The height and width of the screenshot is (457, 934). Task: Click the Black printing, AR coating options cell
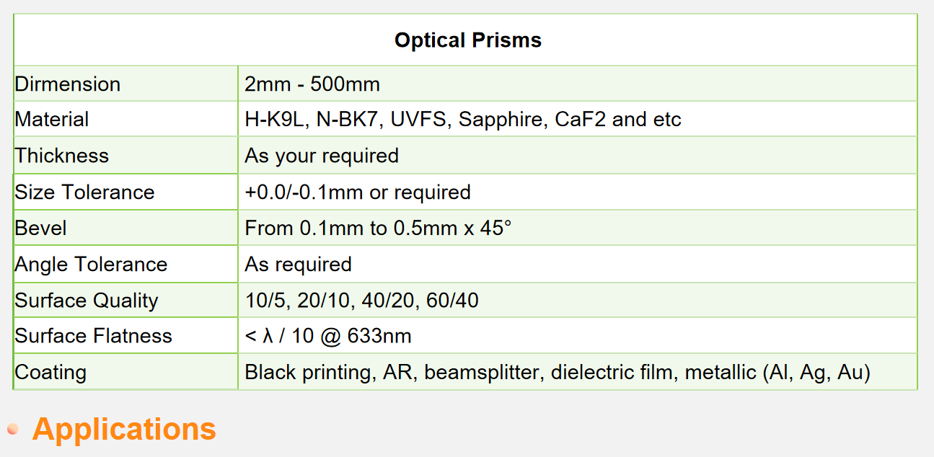tap(558, 373)
